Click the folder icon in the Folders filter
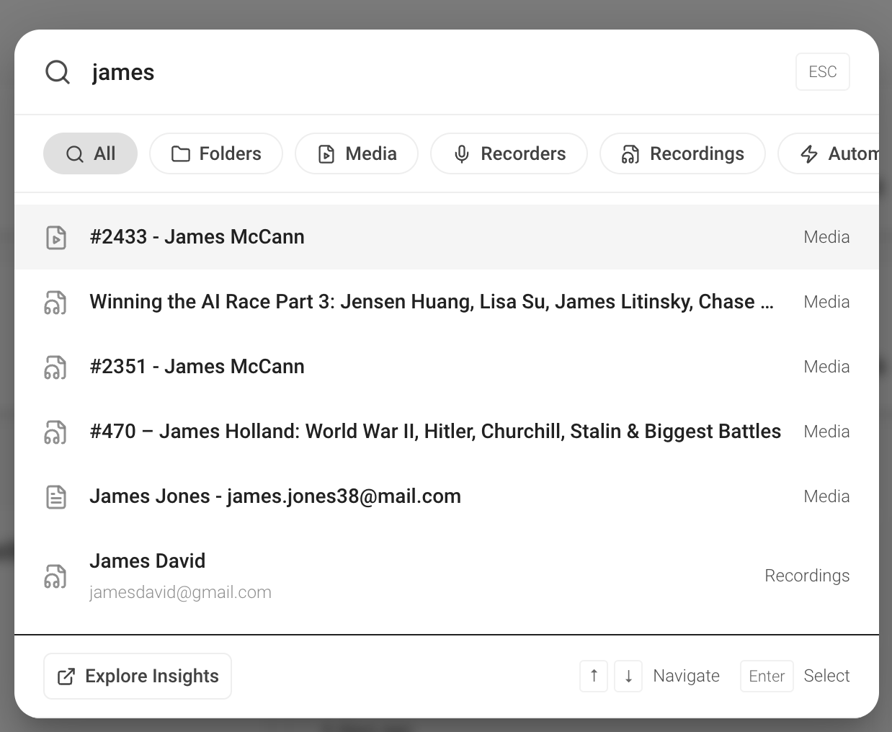Screen dimensions: 892x732 (181, 154)
